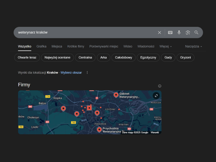
Task: Open the Porównywarki miejsc tab
Action: [104, 46]
